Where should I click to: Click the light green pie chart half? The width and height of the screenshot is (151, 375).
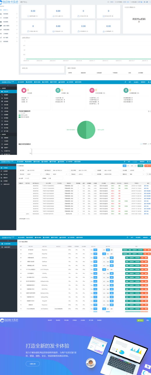[x=91, y=130]
